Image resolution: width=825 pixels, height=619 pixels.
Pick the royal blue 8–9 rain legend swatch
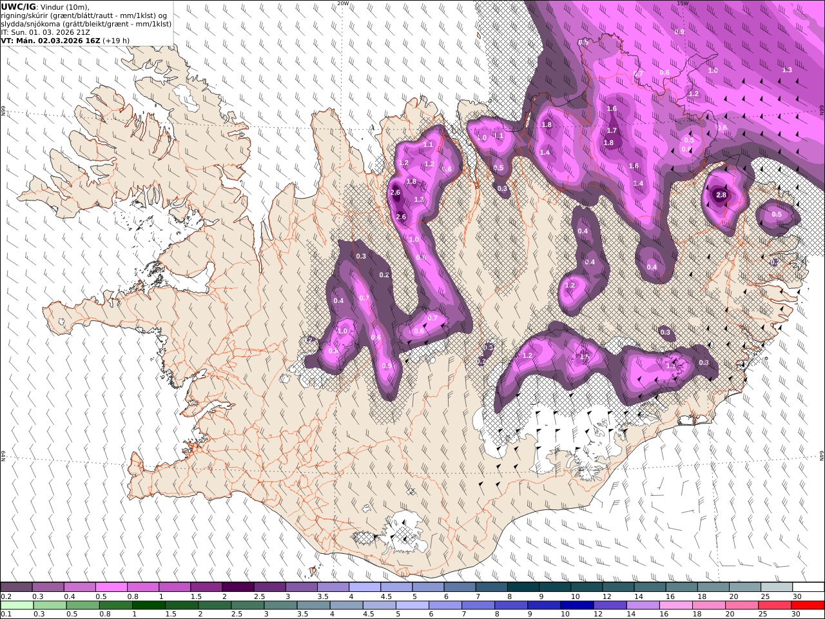tap(511, 605)
